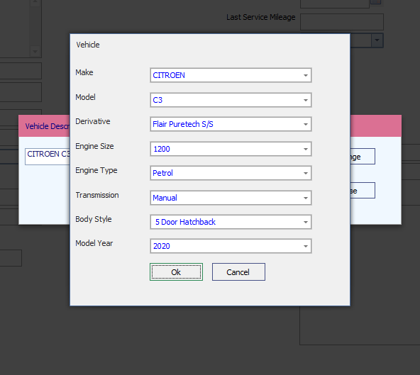Expand the Engine Size dropdown showing 1200
The height and width of the screenshot is (375, 420).
click(231, 149)
